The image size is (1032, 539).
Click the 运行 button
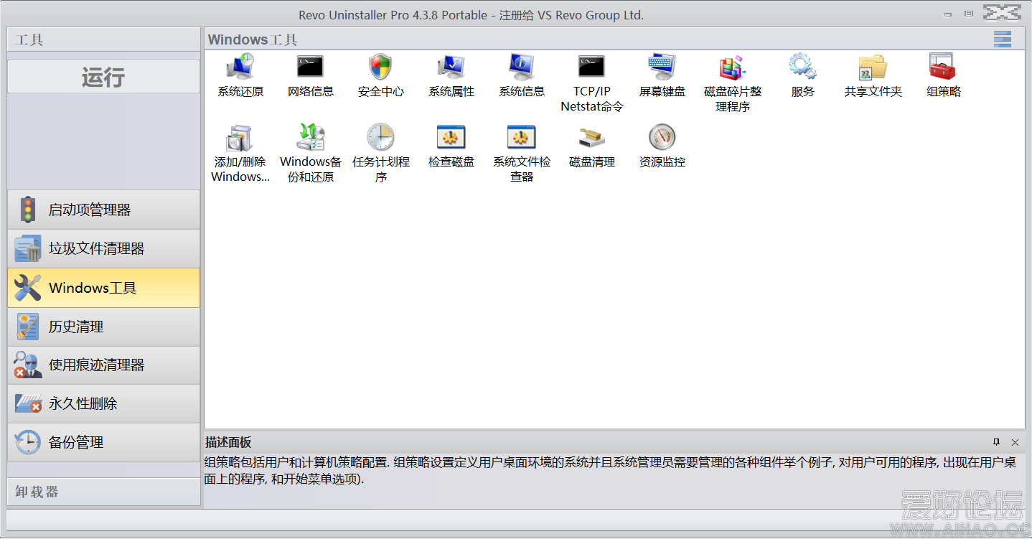pyautogui.click(x=103, y=77)
